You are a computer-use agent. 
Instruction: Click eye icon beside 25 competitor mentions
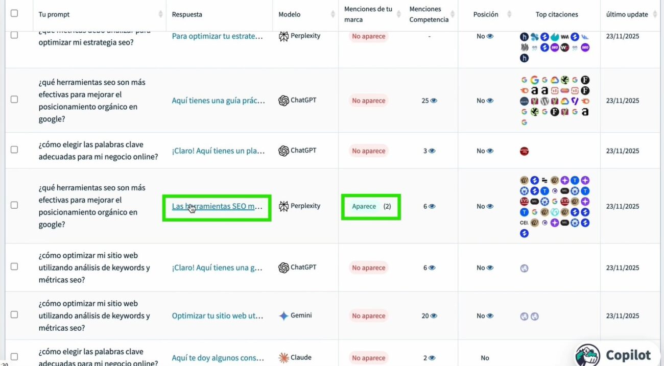click(x=434, y=101)
